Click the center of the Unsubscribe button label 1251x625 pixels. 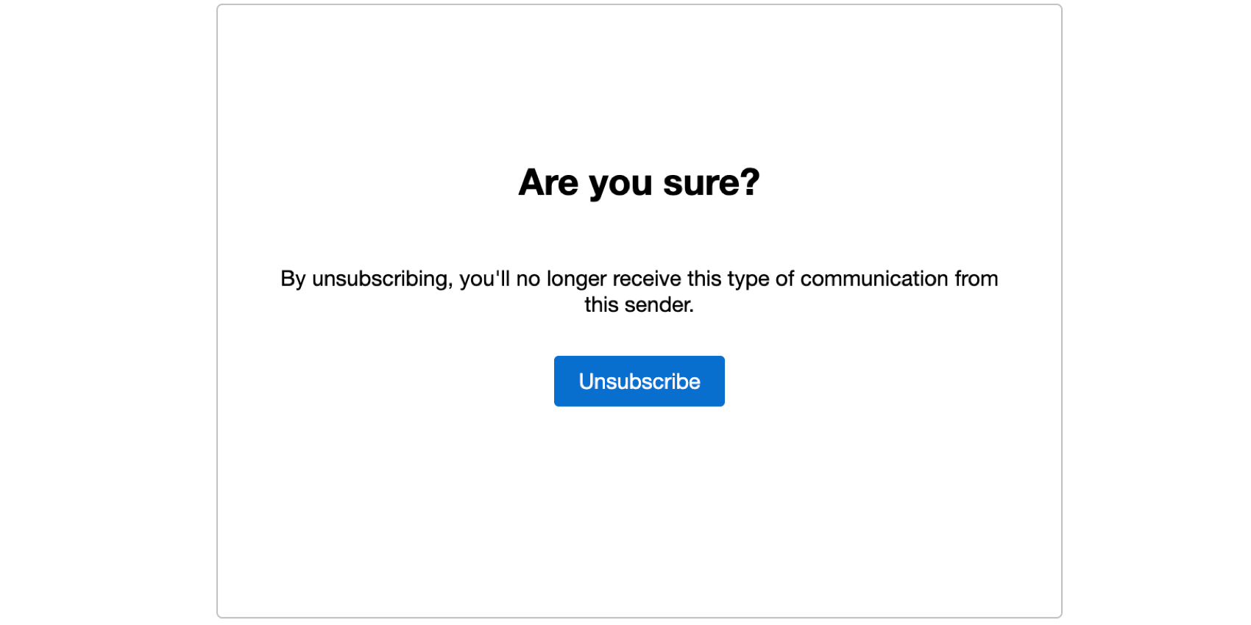[x=639, y=381]
